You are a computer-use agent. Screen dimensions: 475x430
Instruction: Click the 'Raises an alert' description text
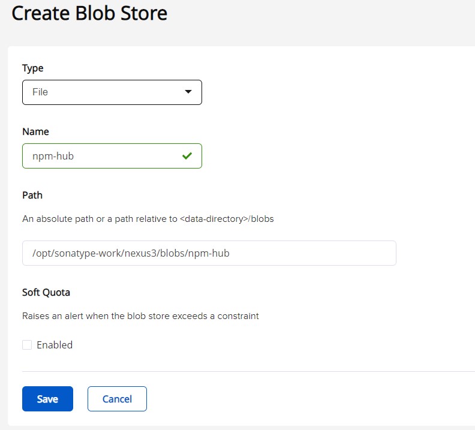point(140,316)
